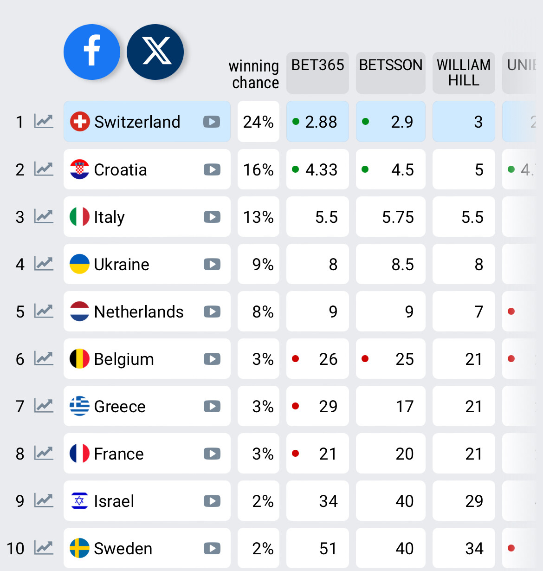Share the page on X
The height and width of the screenshot is (571, 543).
coord(155,52)
